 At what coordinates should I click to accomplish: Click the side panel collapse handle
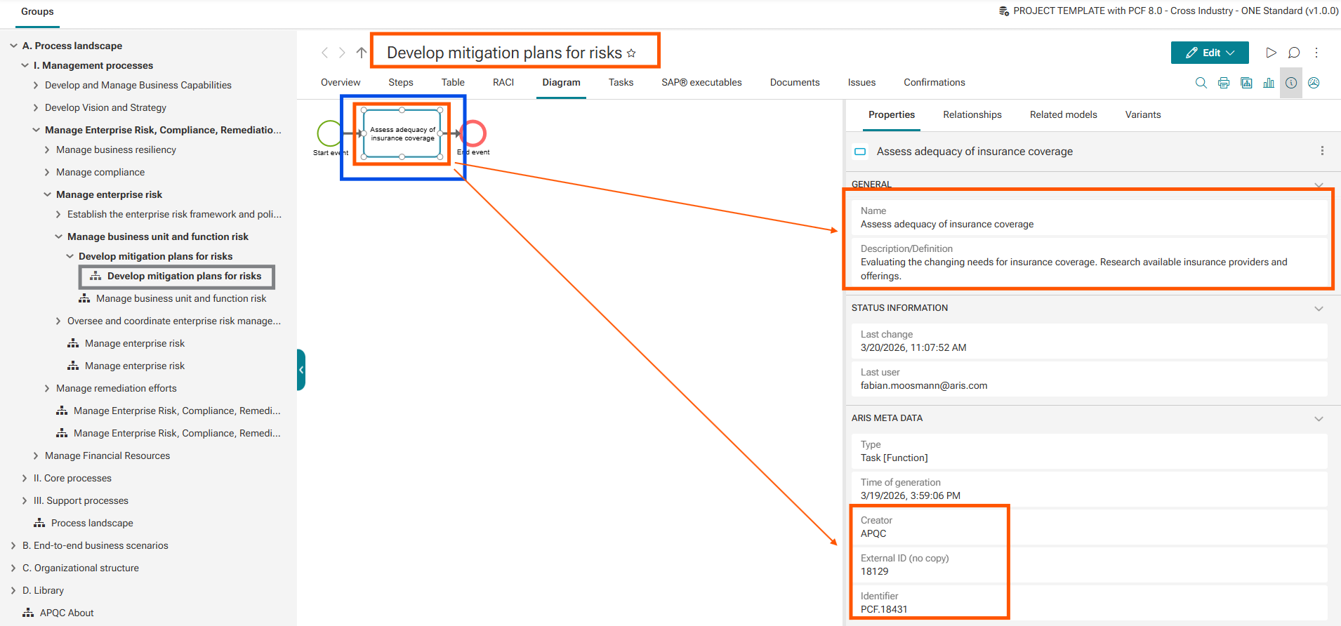coord(301,370)
